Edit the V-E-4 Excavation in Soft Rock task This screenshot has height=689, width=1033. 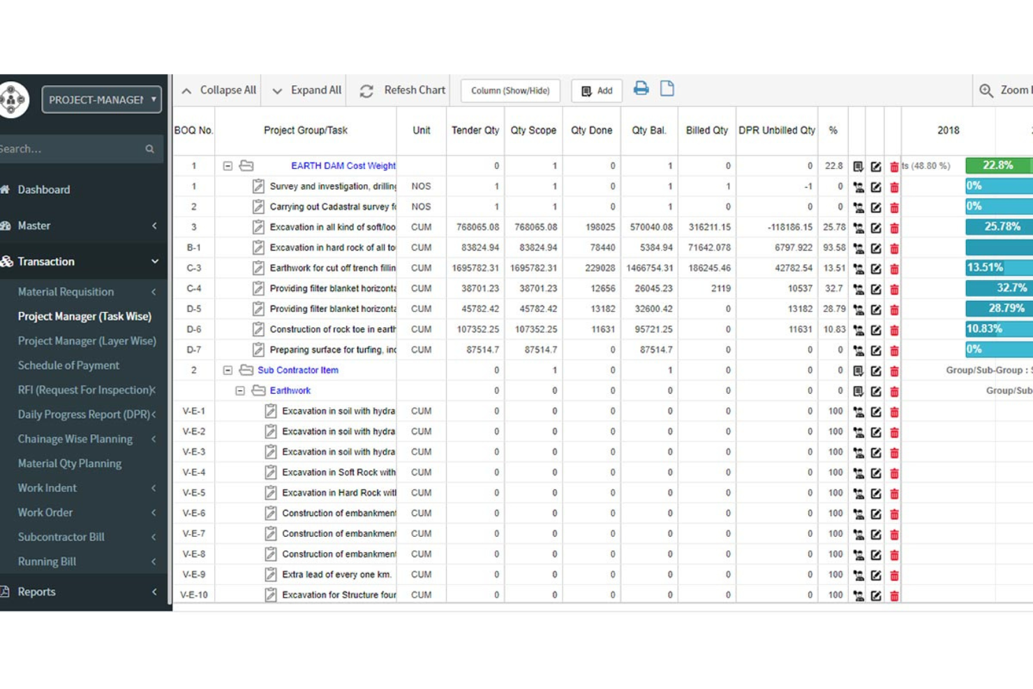(876, 473)
